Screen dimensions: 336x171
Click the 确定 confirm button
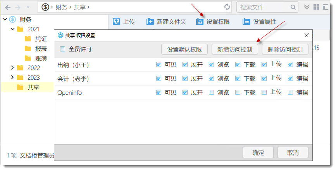(x=258, y=152)
